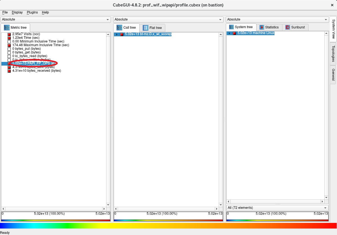Click the red icon next to bt-mz.D.x_wi_scorep
This screenshot has height=235, width=337.
coord(122,34)
